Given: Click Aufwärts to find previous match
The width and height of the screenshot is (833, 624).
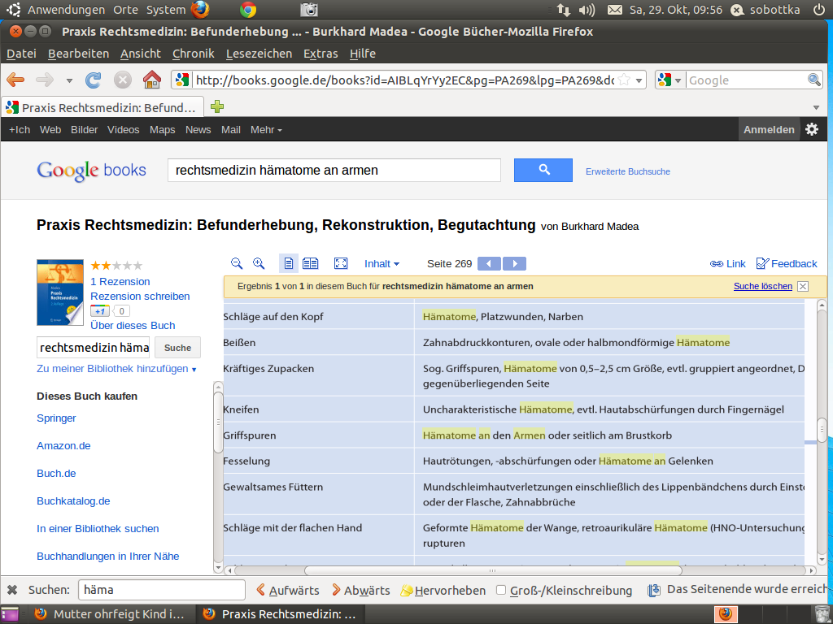Looking at the screenshot, I should point(288,590).
